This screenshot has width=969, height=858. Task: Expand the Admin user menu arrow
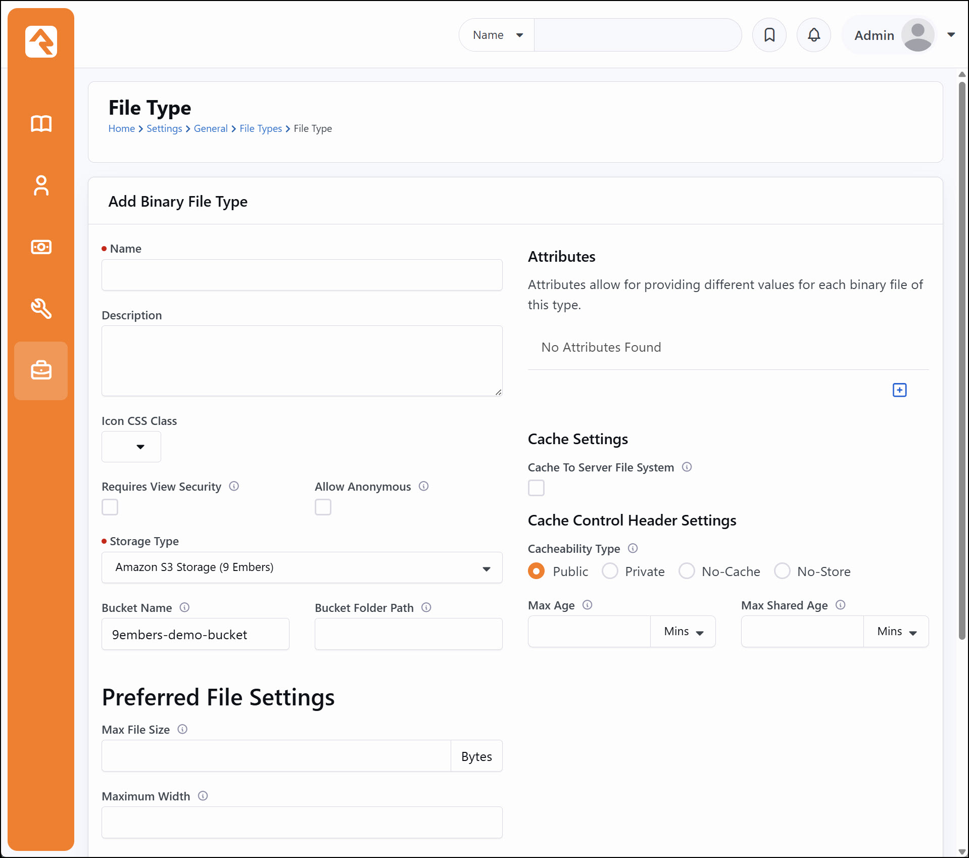coord(951,35)
